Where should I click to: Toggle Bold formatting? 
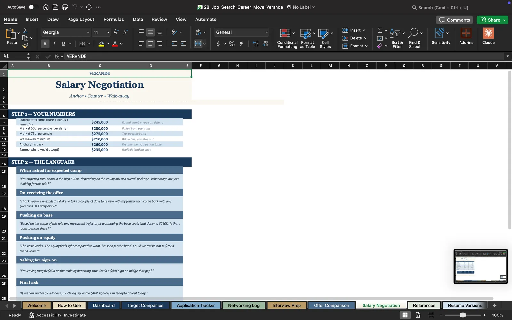(x=45, y=44)
